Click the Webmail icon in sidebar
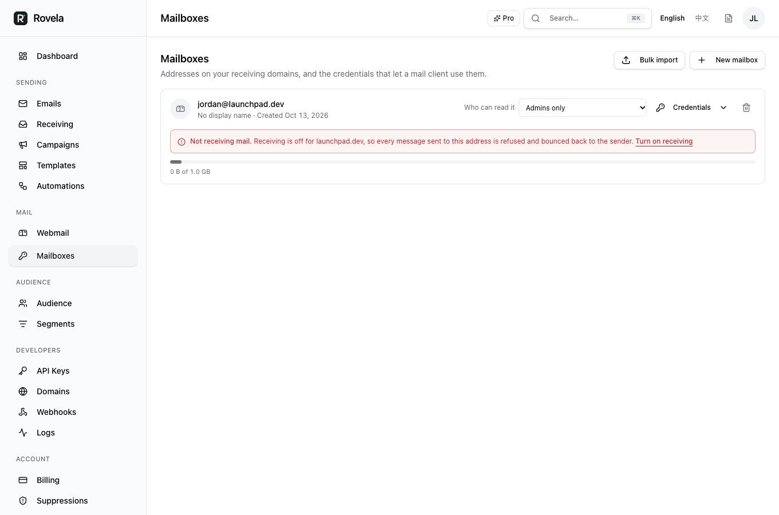The height and width of the screenshot is (515, 779). (23, 233)
